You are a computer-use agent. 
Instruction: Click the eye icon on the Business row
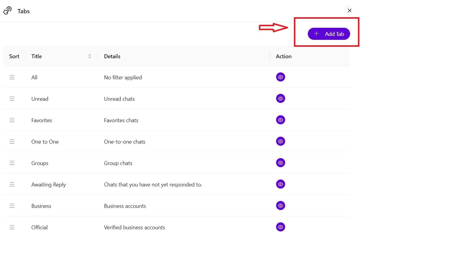tap(280, 205)
